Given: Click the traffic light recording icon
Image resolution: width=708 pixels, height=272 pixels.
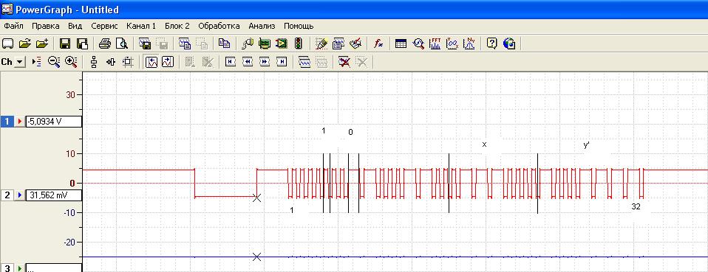Looking at the screenshot, I should pos(298,43).
